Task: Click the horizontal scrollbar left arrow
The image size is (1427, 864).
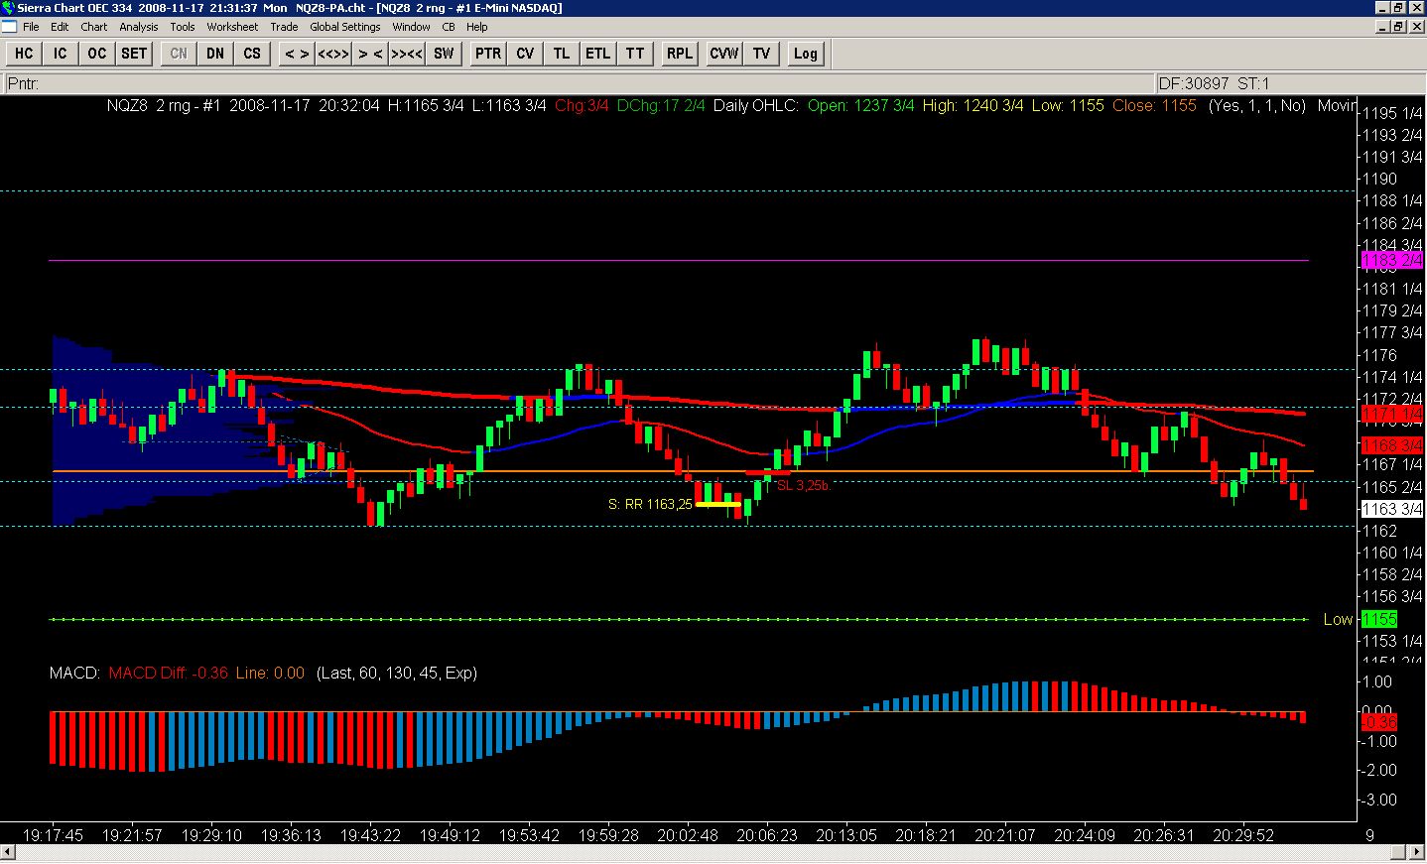Action: pyautogui.click(x=8, y=853)
